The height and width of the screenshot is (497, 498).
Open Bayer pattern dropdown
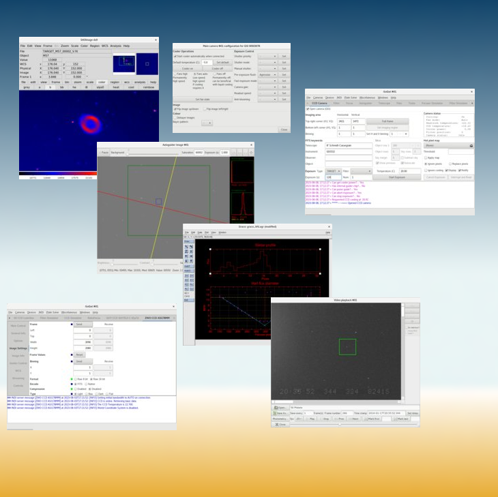tap(207, 123)
